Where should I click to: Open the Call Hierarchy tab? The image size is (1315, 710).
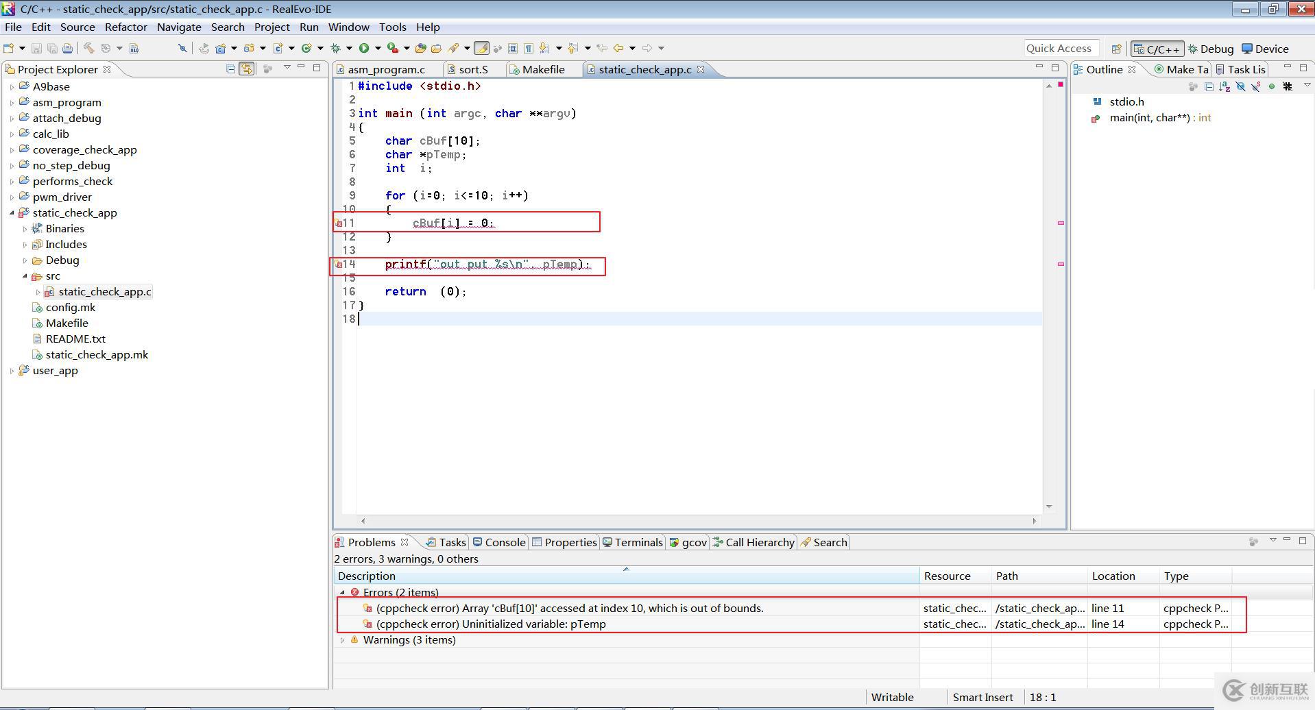pos(753,542)
